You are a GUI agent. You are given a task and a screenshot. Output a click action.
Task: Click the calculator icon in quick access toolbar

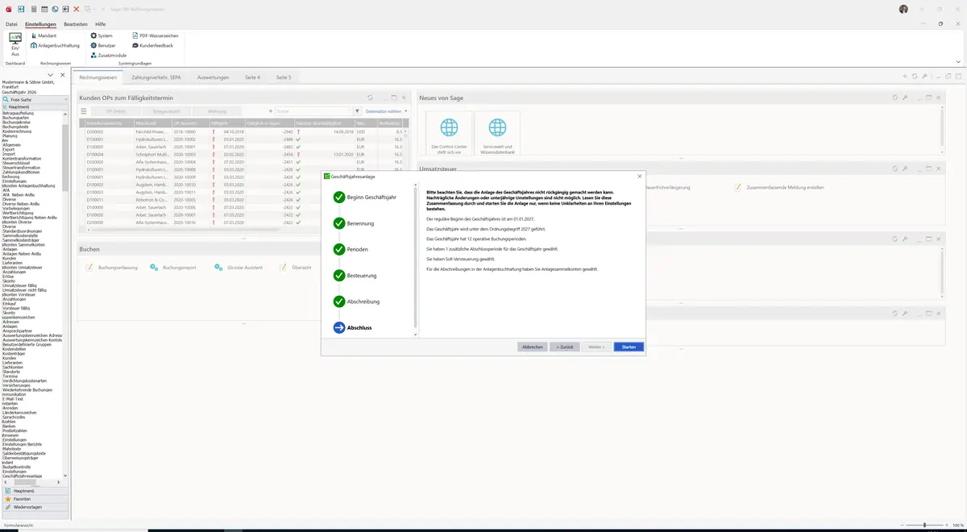click(34, 9)
